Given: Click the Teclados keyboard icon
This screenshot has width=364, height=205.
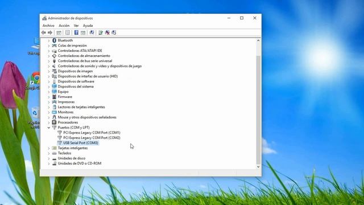Looking at the screenshot, I should [54, 153].
